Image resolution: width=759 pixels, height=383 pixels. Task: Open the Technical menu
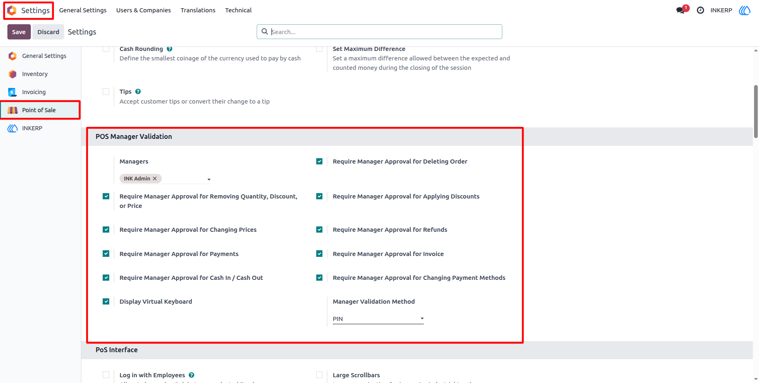tap(238, 10)
